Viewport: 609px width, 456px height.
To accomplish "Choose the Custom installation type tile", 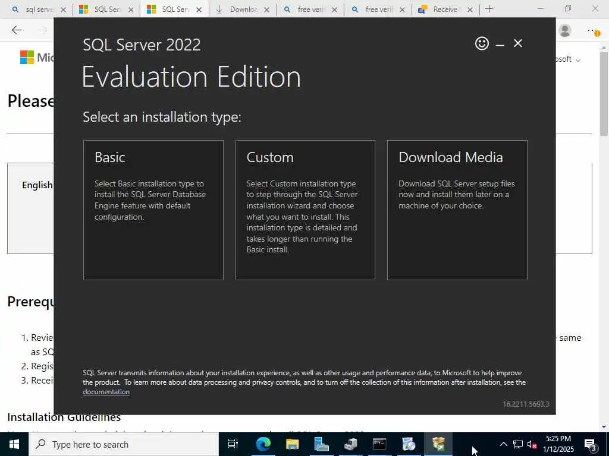I will tap(305, 210).
